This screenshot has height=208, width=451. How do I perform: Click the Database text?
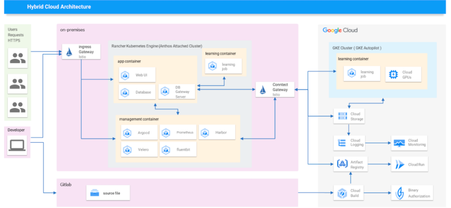[143, 92]
